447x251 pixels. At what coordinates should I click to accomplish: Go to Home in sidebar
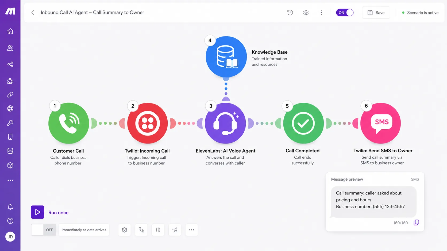point(10,31)
